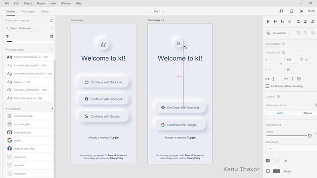Viewport: 317px width, 178px height.
Task: Click the assets filter funnel icon
Action: coord(8,36)
